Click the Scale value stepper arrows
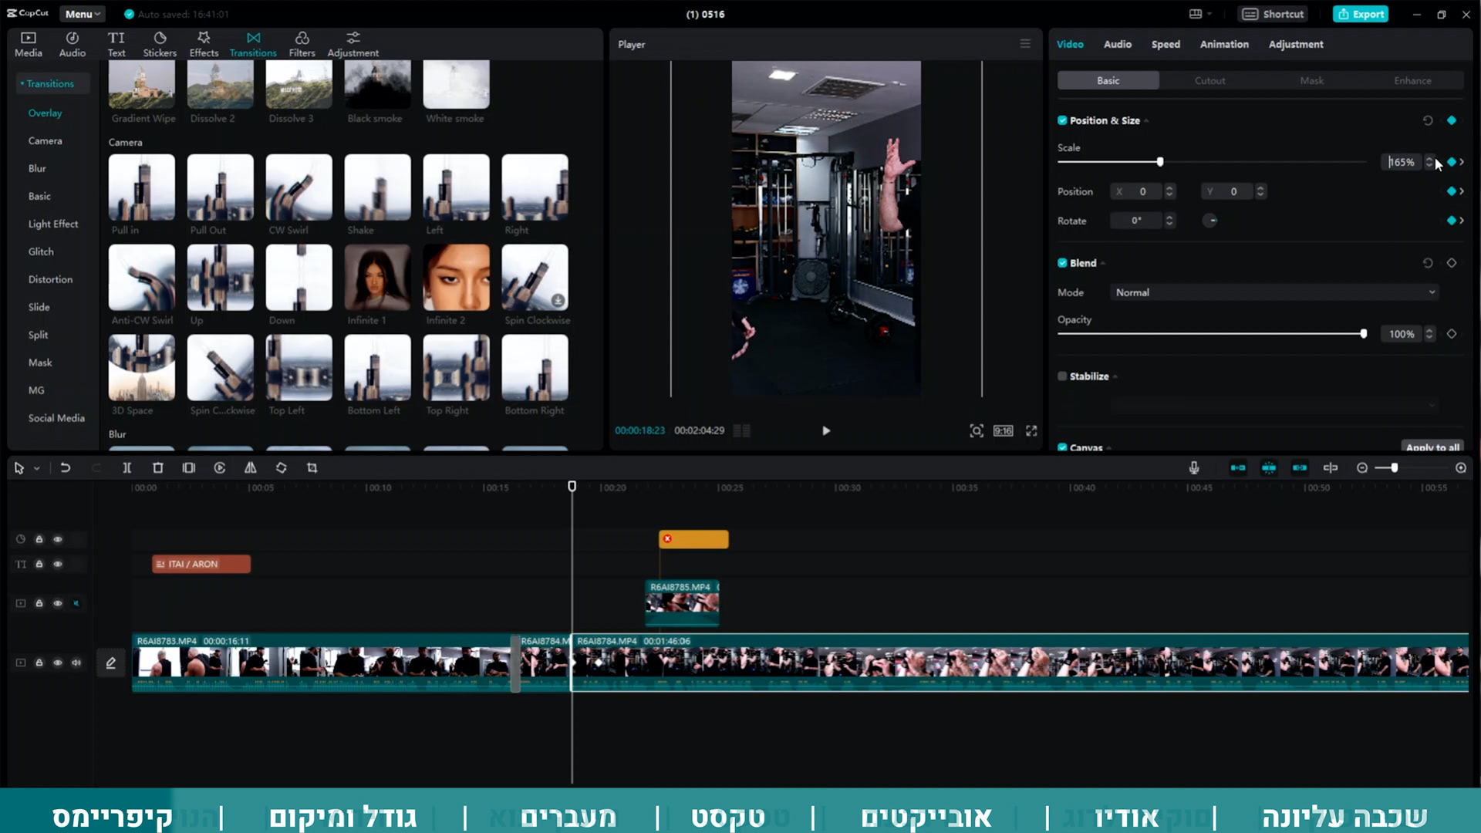This screenshot has height=833, width=1481. point(1429,162)
